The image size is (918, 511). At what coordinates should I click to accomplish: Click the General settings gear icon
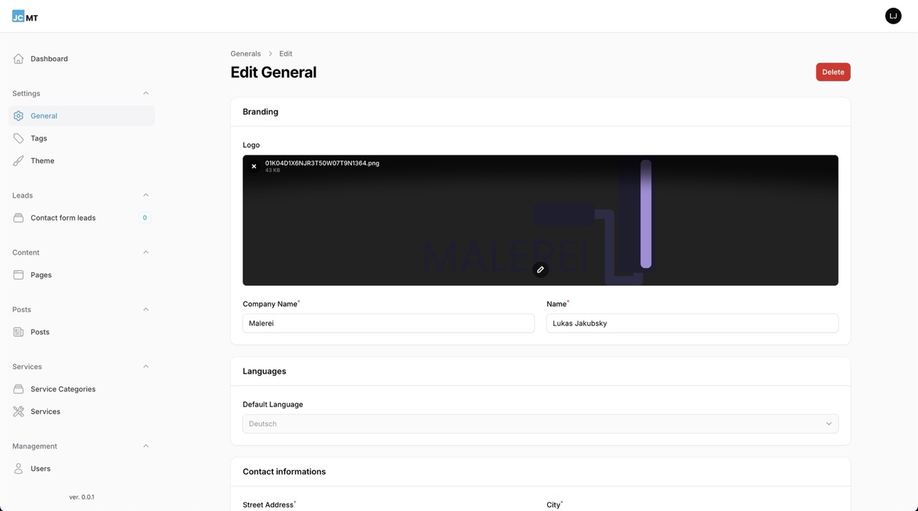click(x=18, y=115)
